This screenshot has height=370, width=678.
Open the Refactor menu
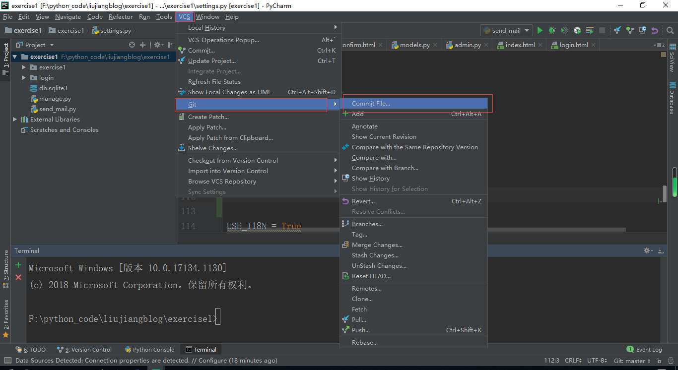[121, 17]
